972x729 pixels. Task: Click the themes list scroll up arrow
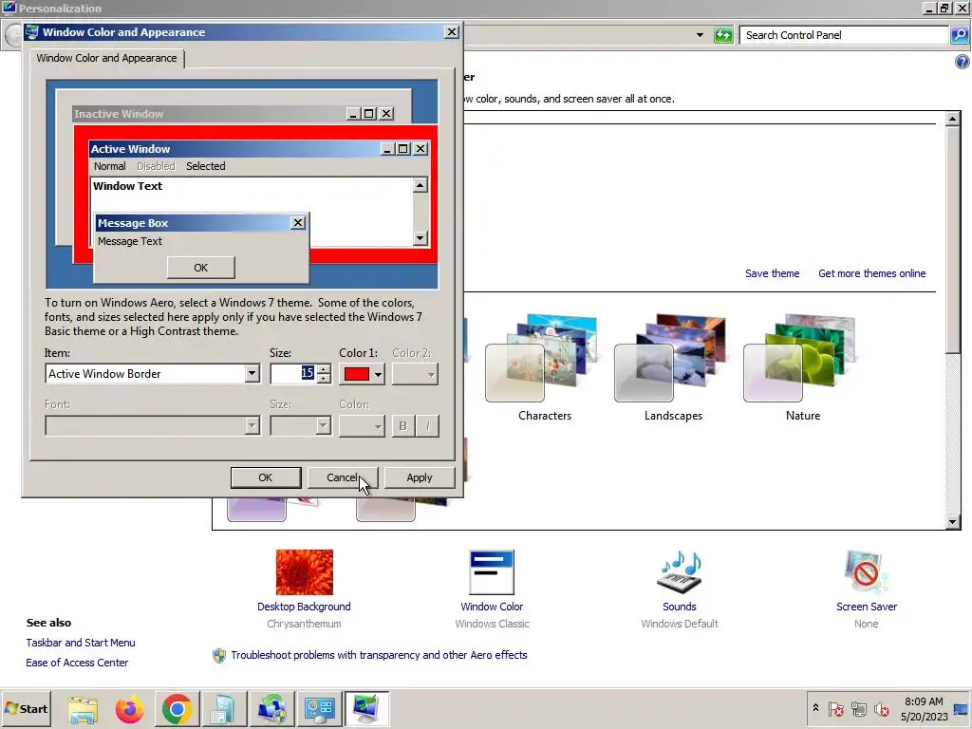[953, 119]
